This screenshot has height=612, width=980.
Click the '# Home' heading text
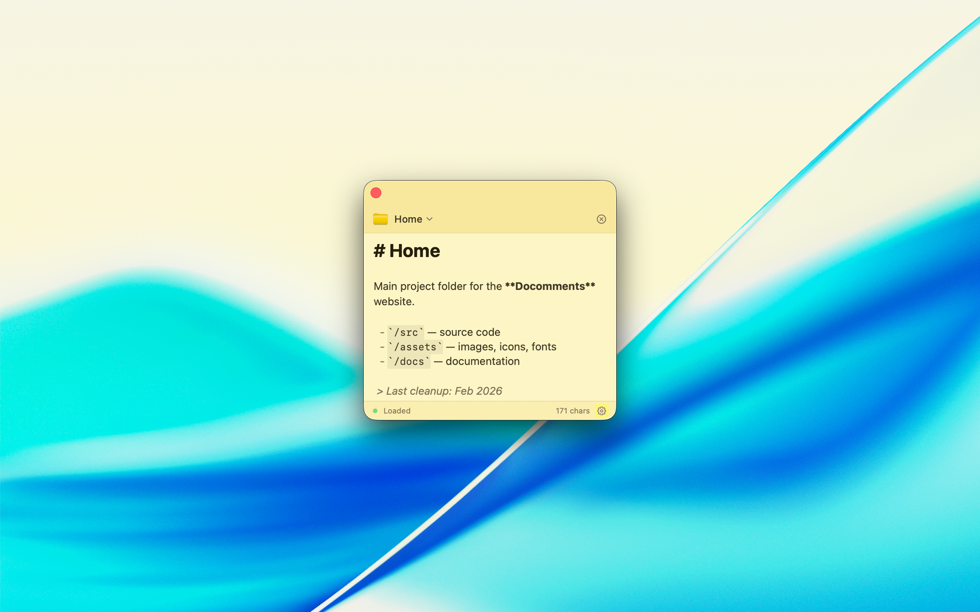[x=407, y=251]
